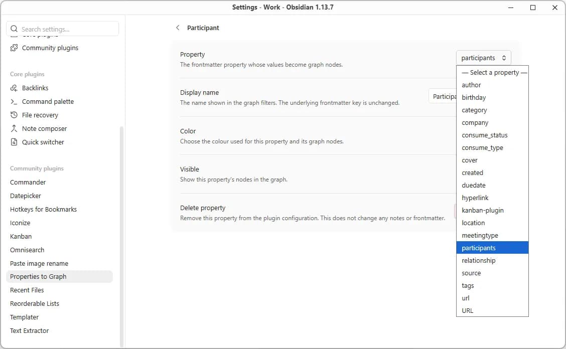
Task: Select created from the dropdown list
Action: pos(492,173)
